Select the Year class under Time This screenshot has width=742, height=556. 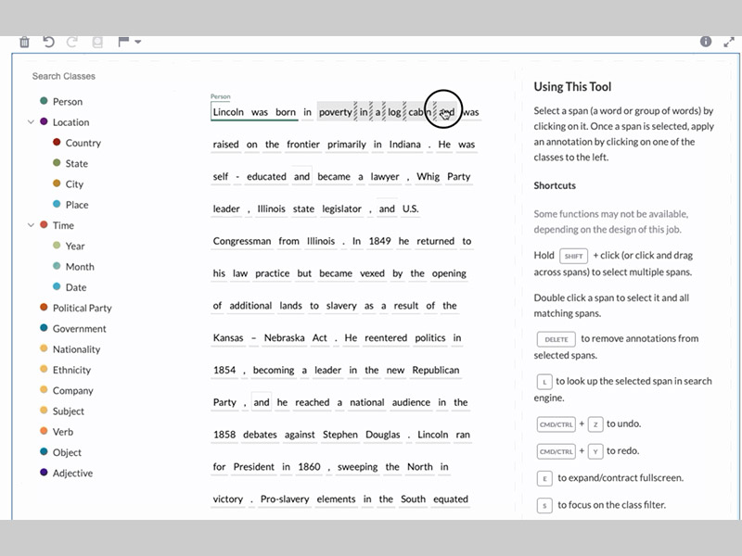(75, 246)
